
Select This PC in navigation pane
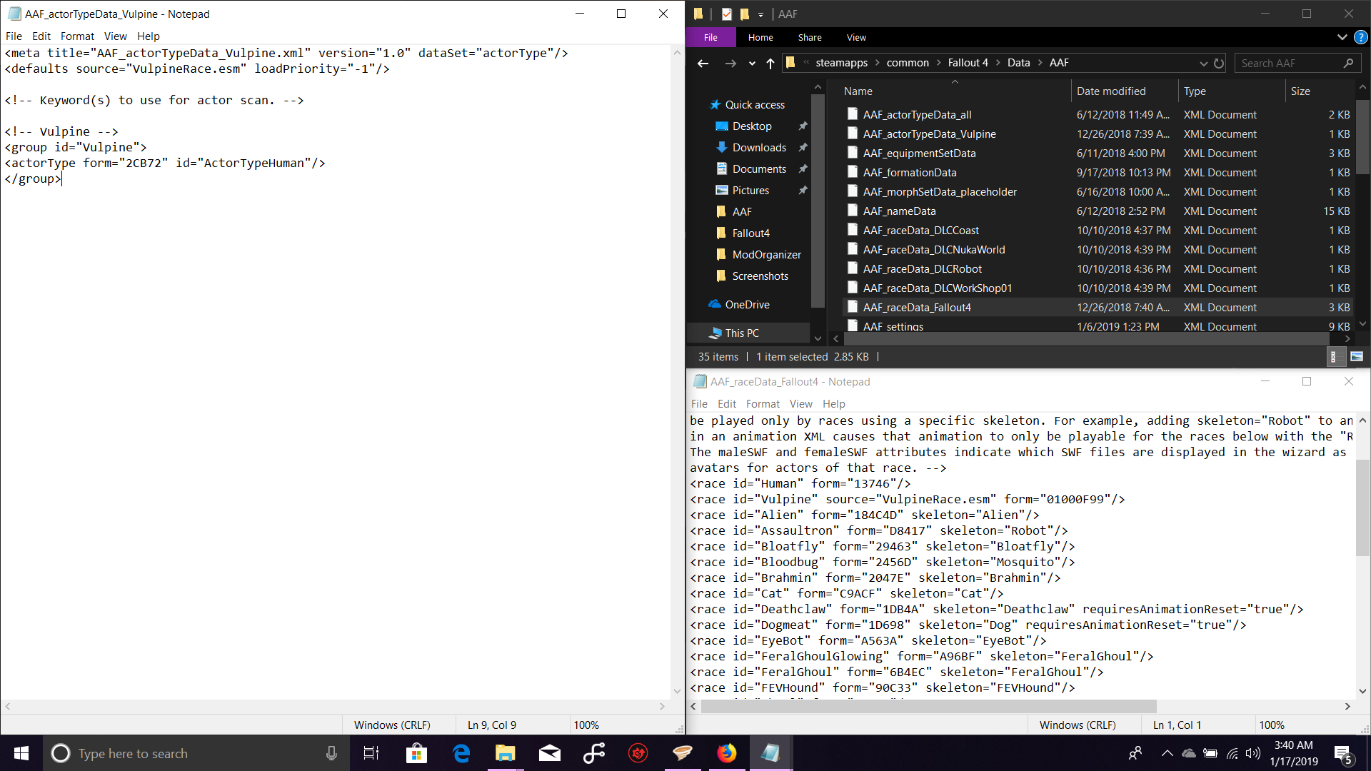tap(742, 333)
